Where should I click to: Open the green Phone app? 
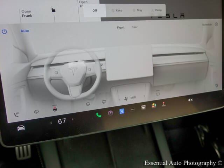(x=99, y=115)
